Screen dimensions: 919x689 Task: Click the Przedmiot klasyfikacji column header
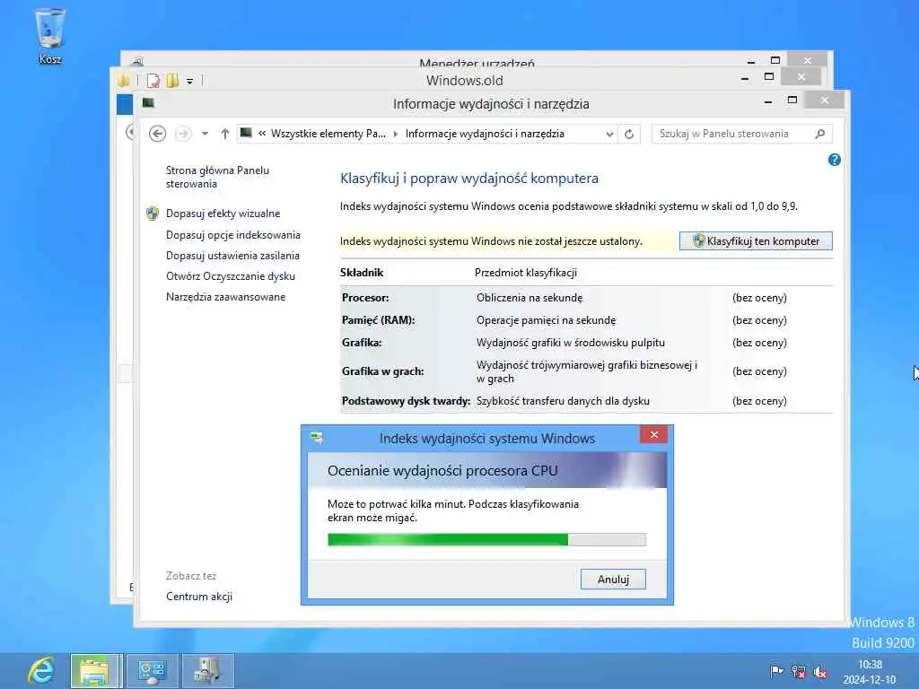point(526,273)
